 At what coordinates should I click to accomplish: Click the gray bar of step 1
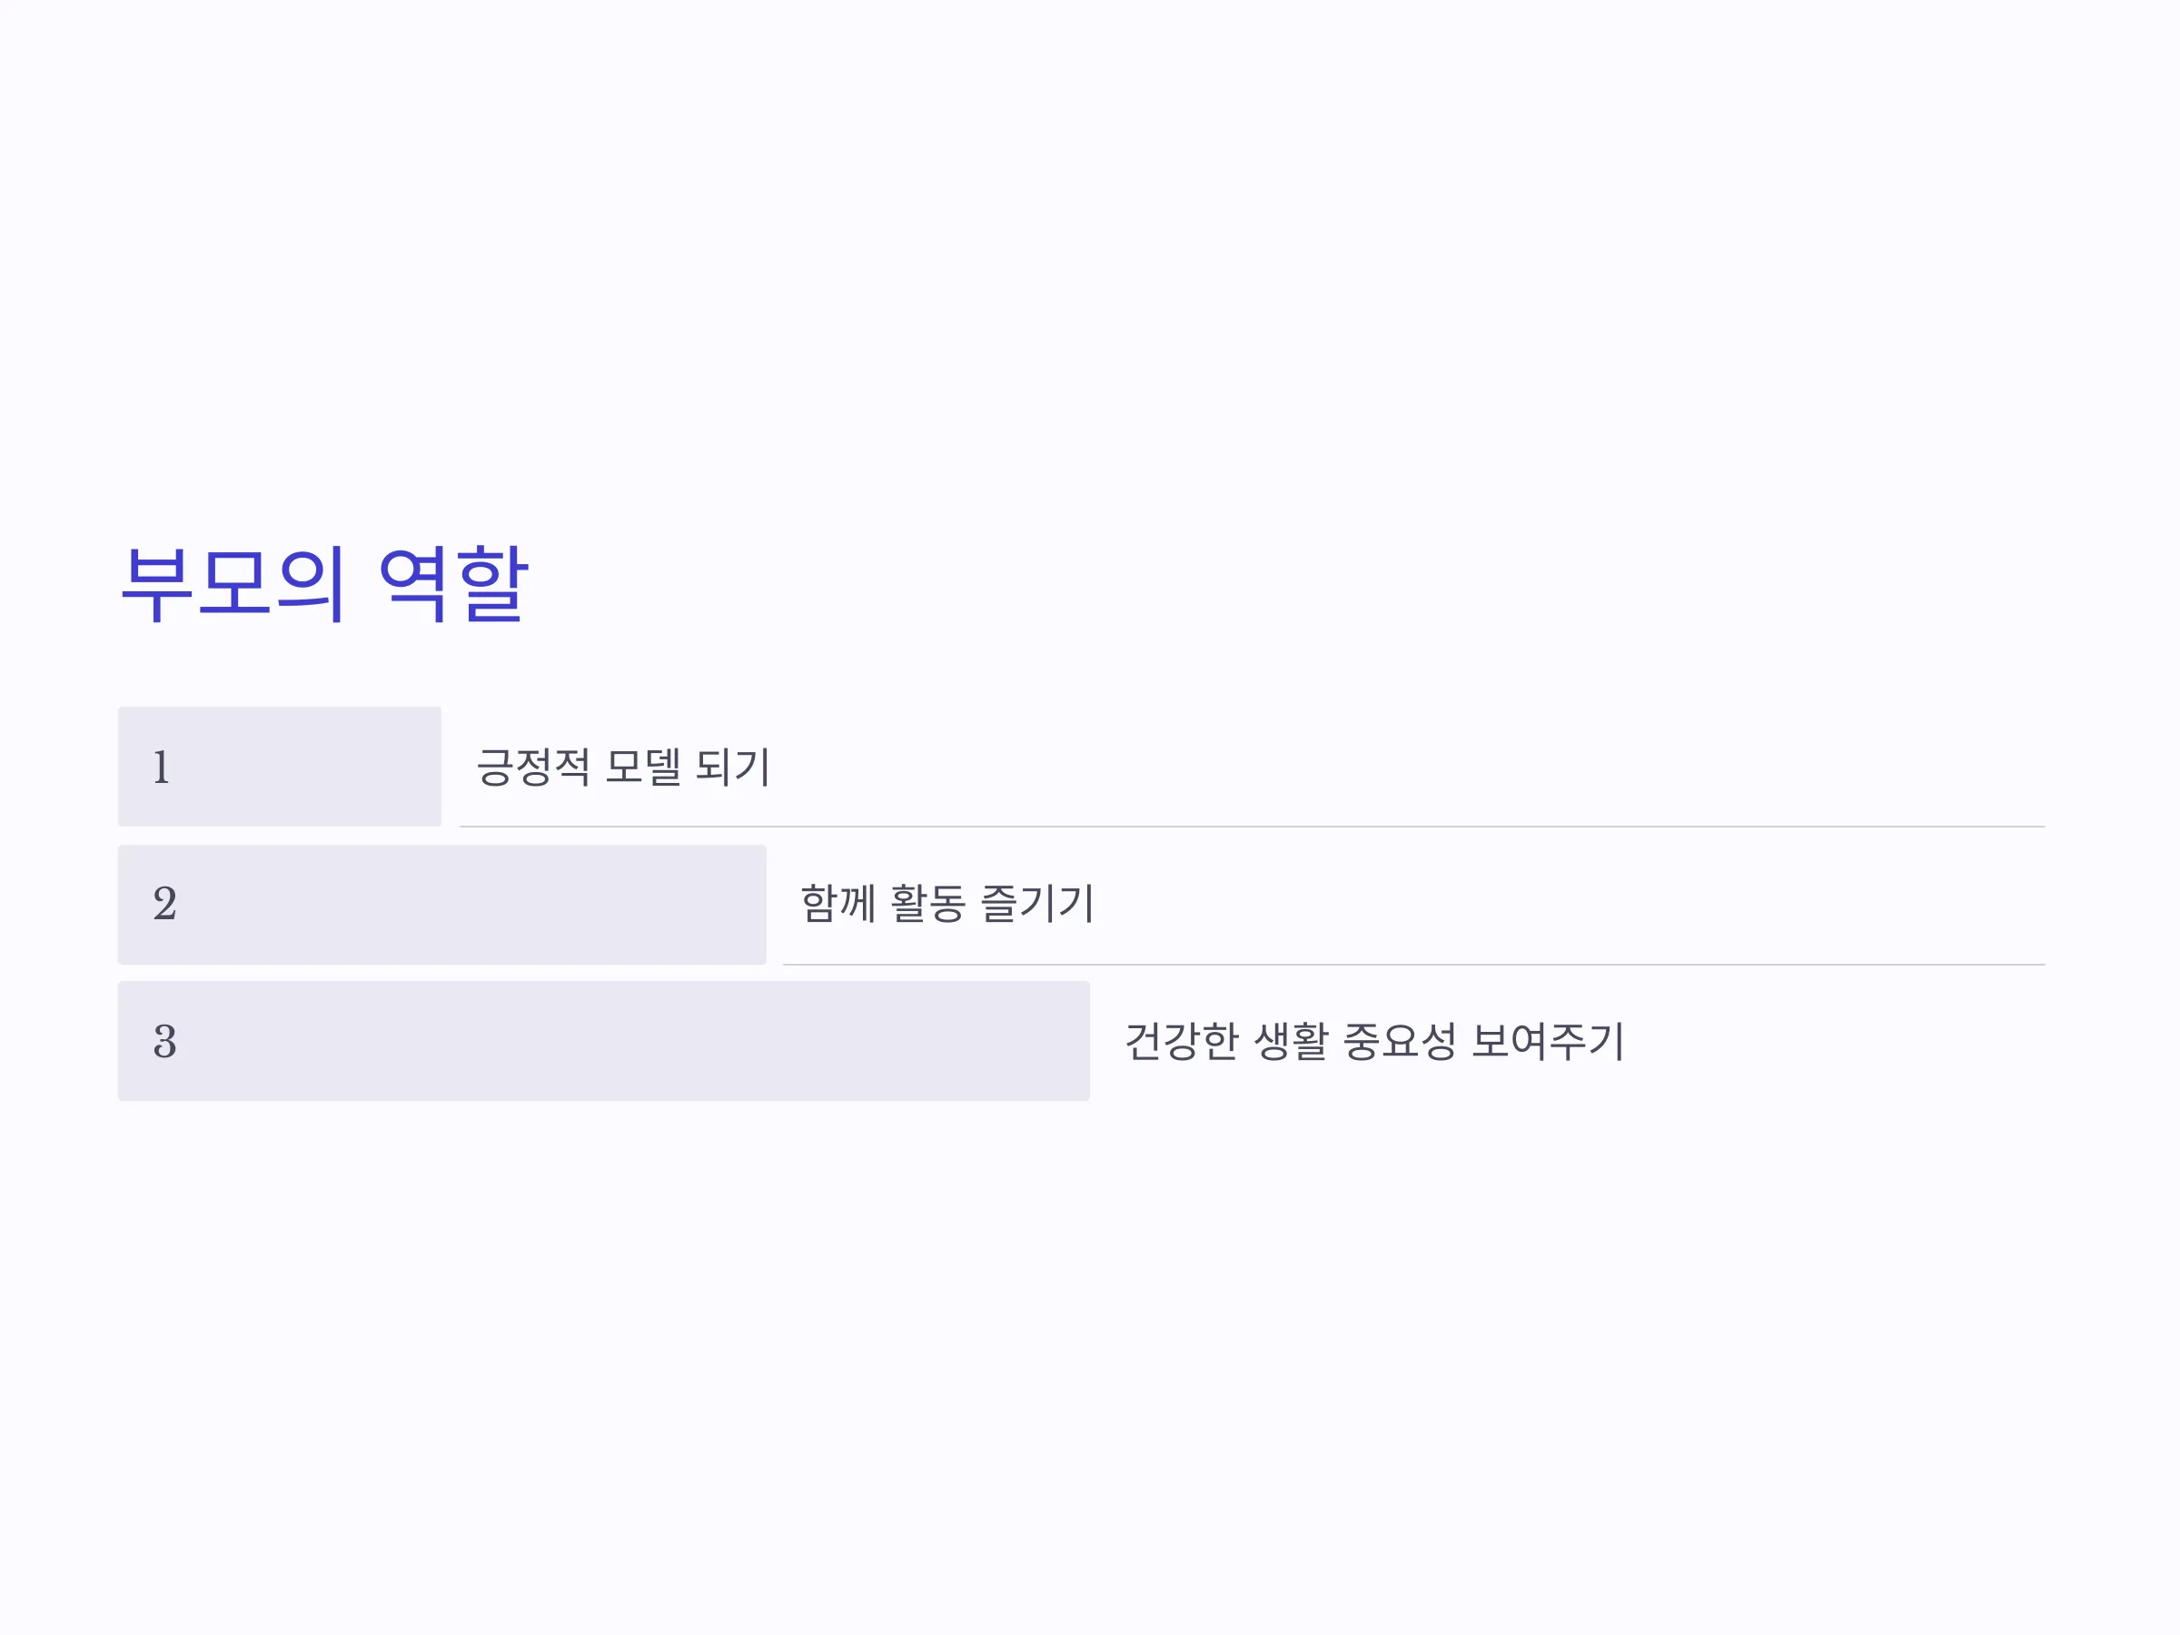pyautogui.click(x=280, y=767)
